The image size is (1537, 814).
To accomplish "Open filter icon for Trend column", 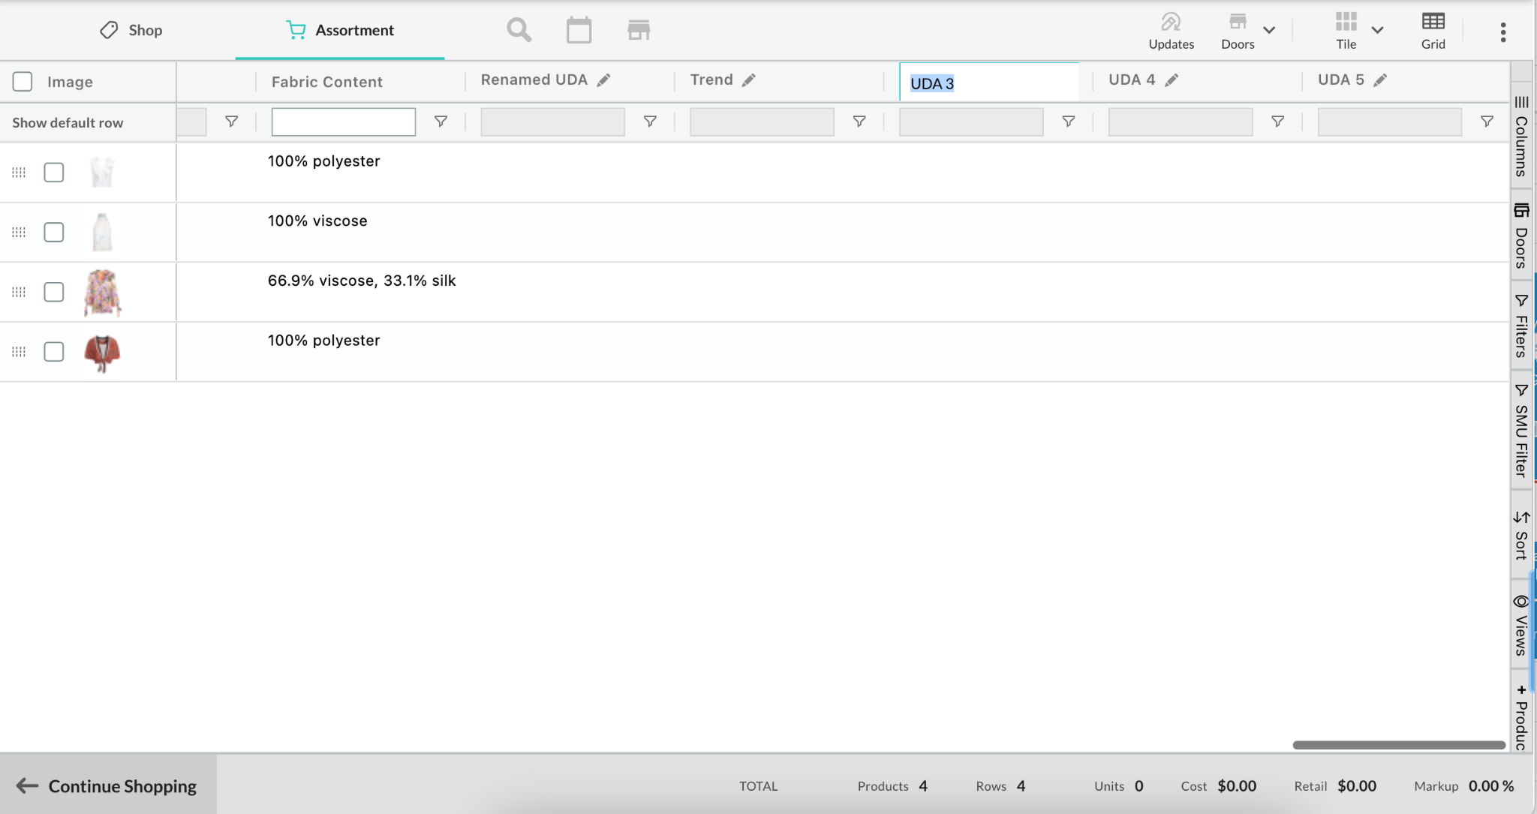I will coord(859,122).
